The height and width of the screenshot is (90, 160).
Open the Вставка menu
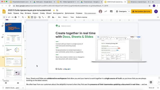[28, 13]
